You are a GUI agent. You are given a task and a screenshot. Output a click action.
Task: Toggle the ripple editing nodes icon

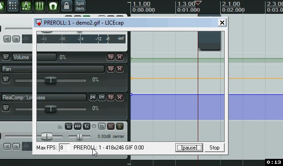[x=26, y=6]
